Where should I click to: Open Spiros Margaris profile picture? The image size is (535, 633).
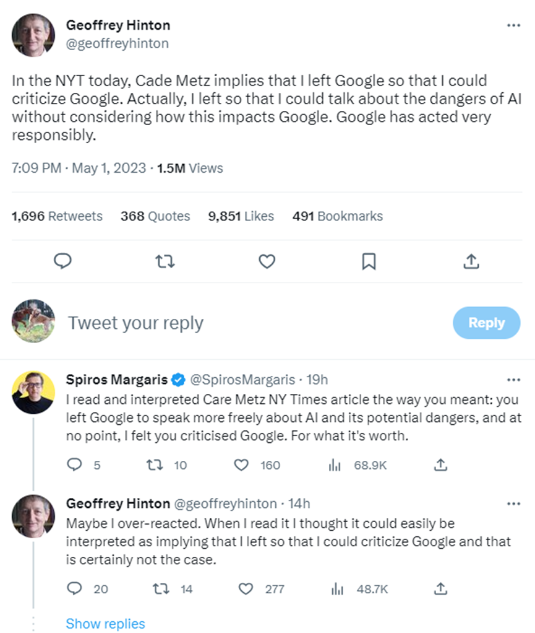[33, 393]
